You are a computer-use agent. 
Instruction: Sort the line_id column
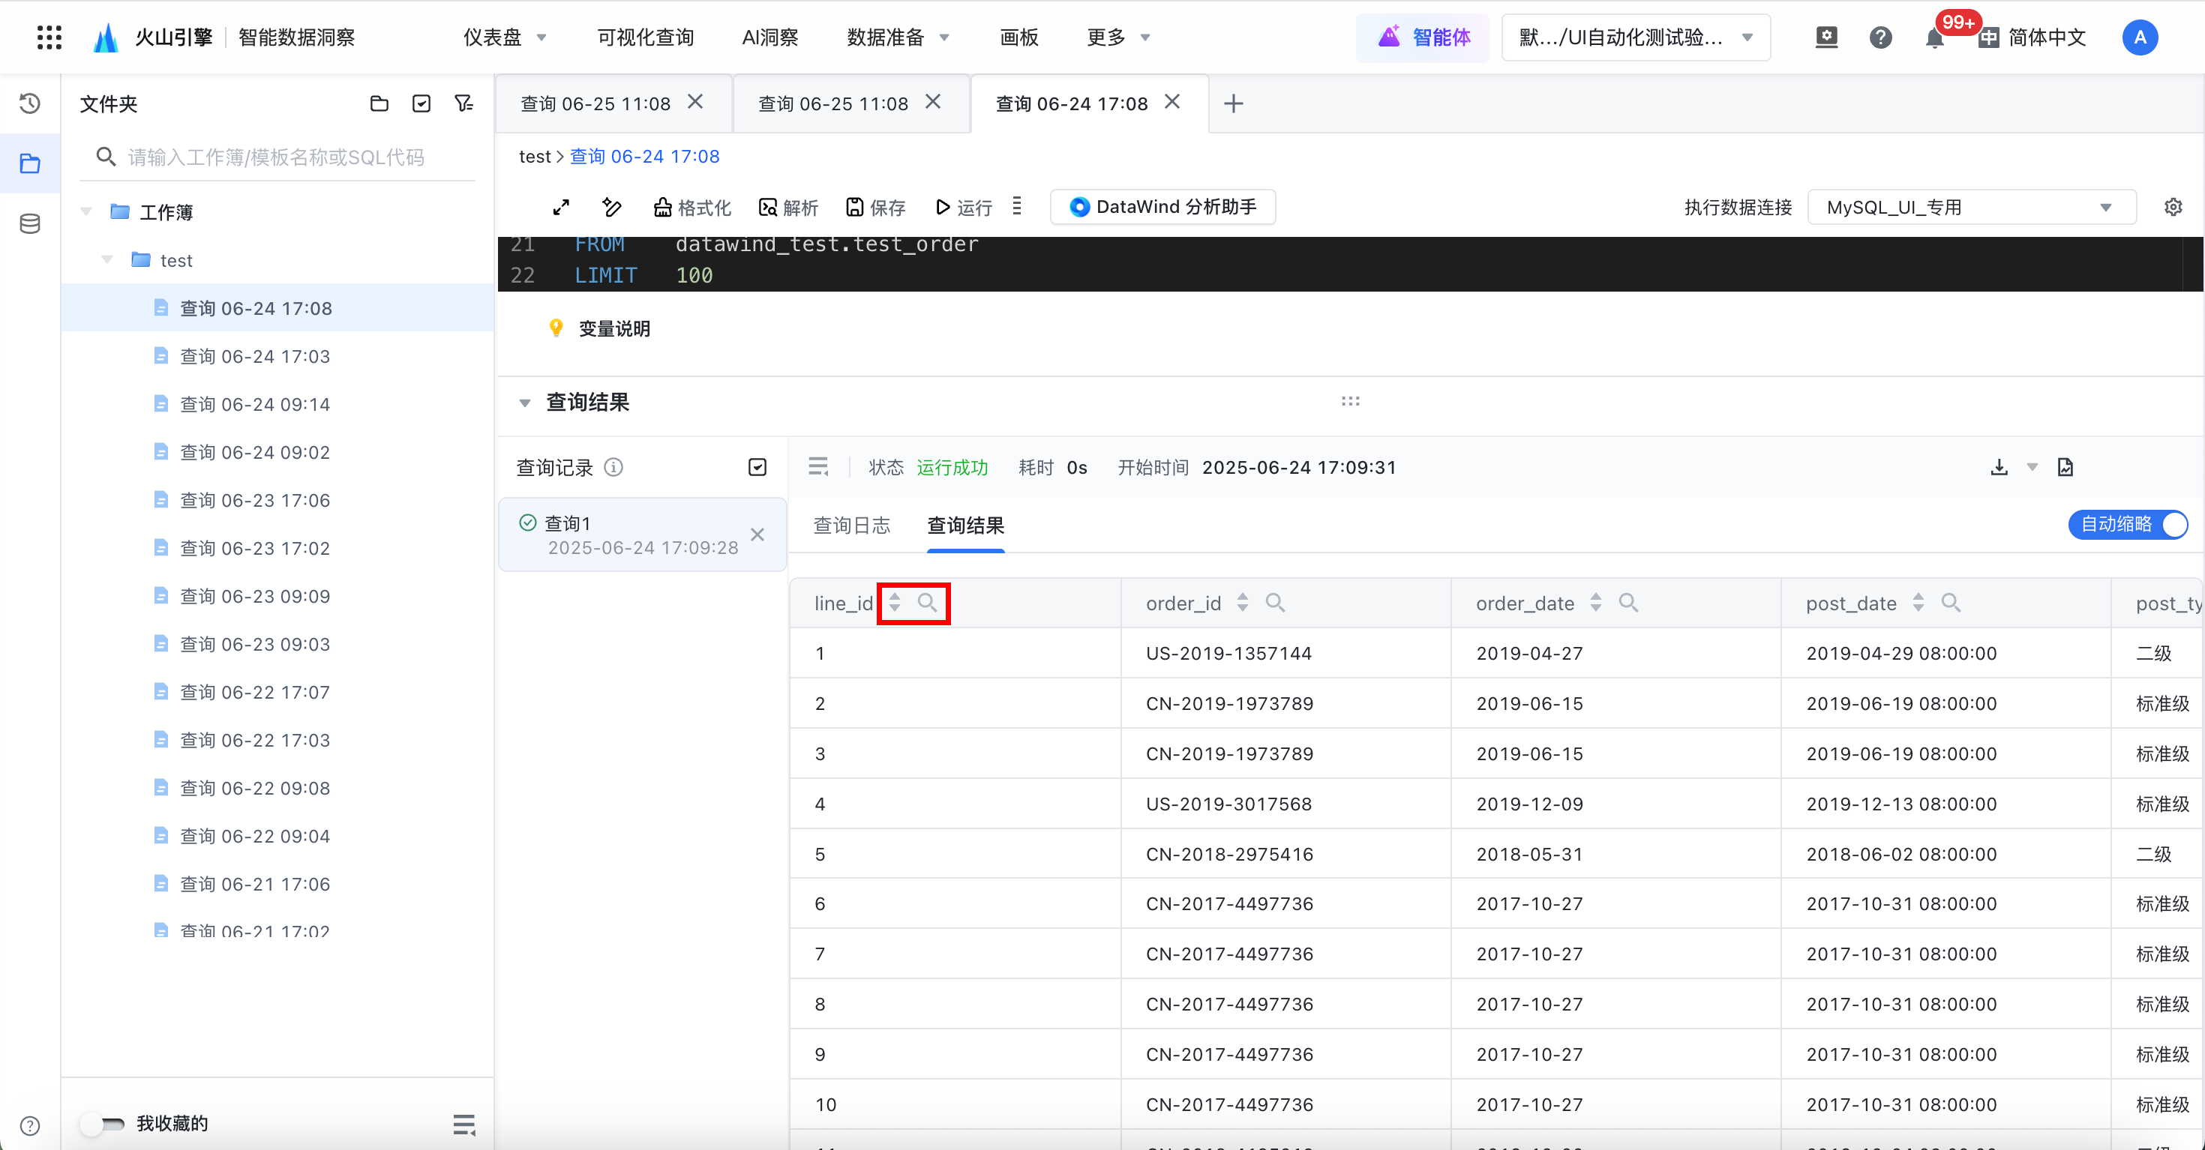pyautogui.click(x=895, y=603)
